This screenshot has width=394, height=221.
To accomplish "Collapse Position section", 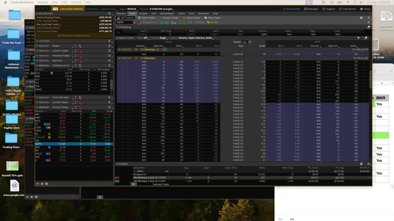I will click(117, 164).
